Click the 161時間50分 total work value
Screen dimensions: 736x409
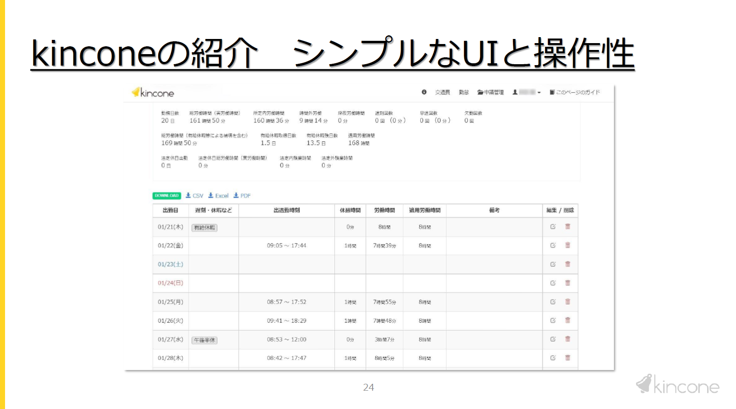[x=207, y=121]
